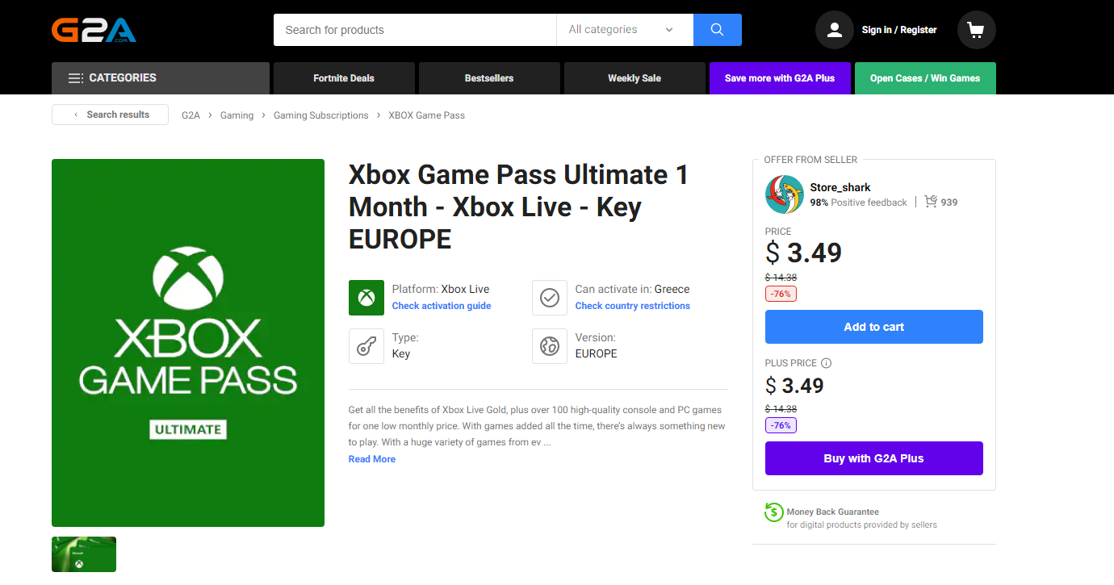
Task: Click the globe version icon
Action: [x=550, y=346]
